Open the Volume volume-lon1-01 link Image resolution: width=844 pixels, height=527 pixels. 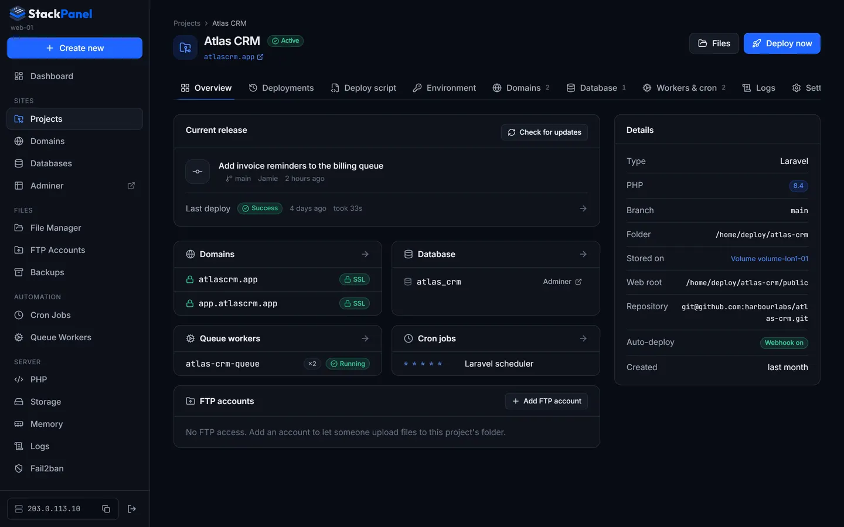tap(769, 258)
